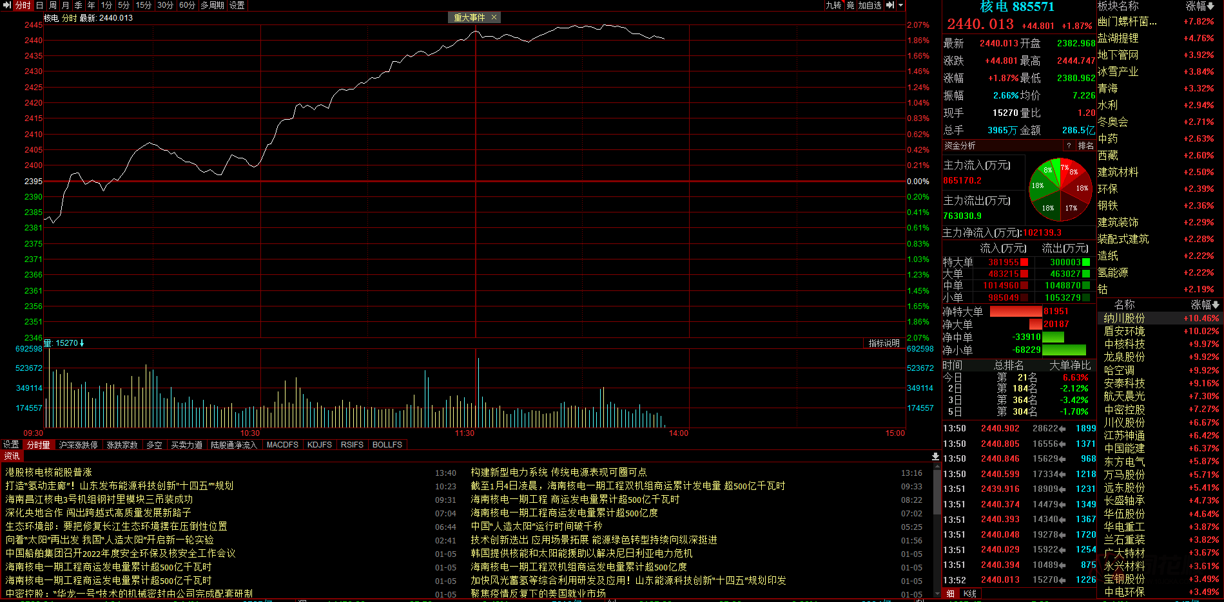The height and width of the screenshot is (602, 1224).
Task: Toggle 加自选 to add to watchlist
Action: (x=869, y=5)
